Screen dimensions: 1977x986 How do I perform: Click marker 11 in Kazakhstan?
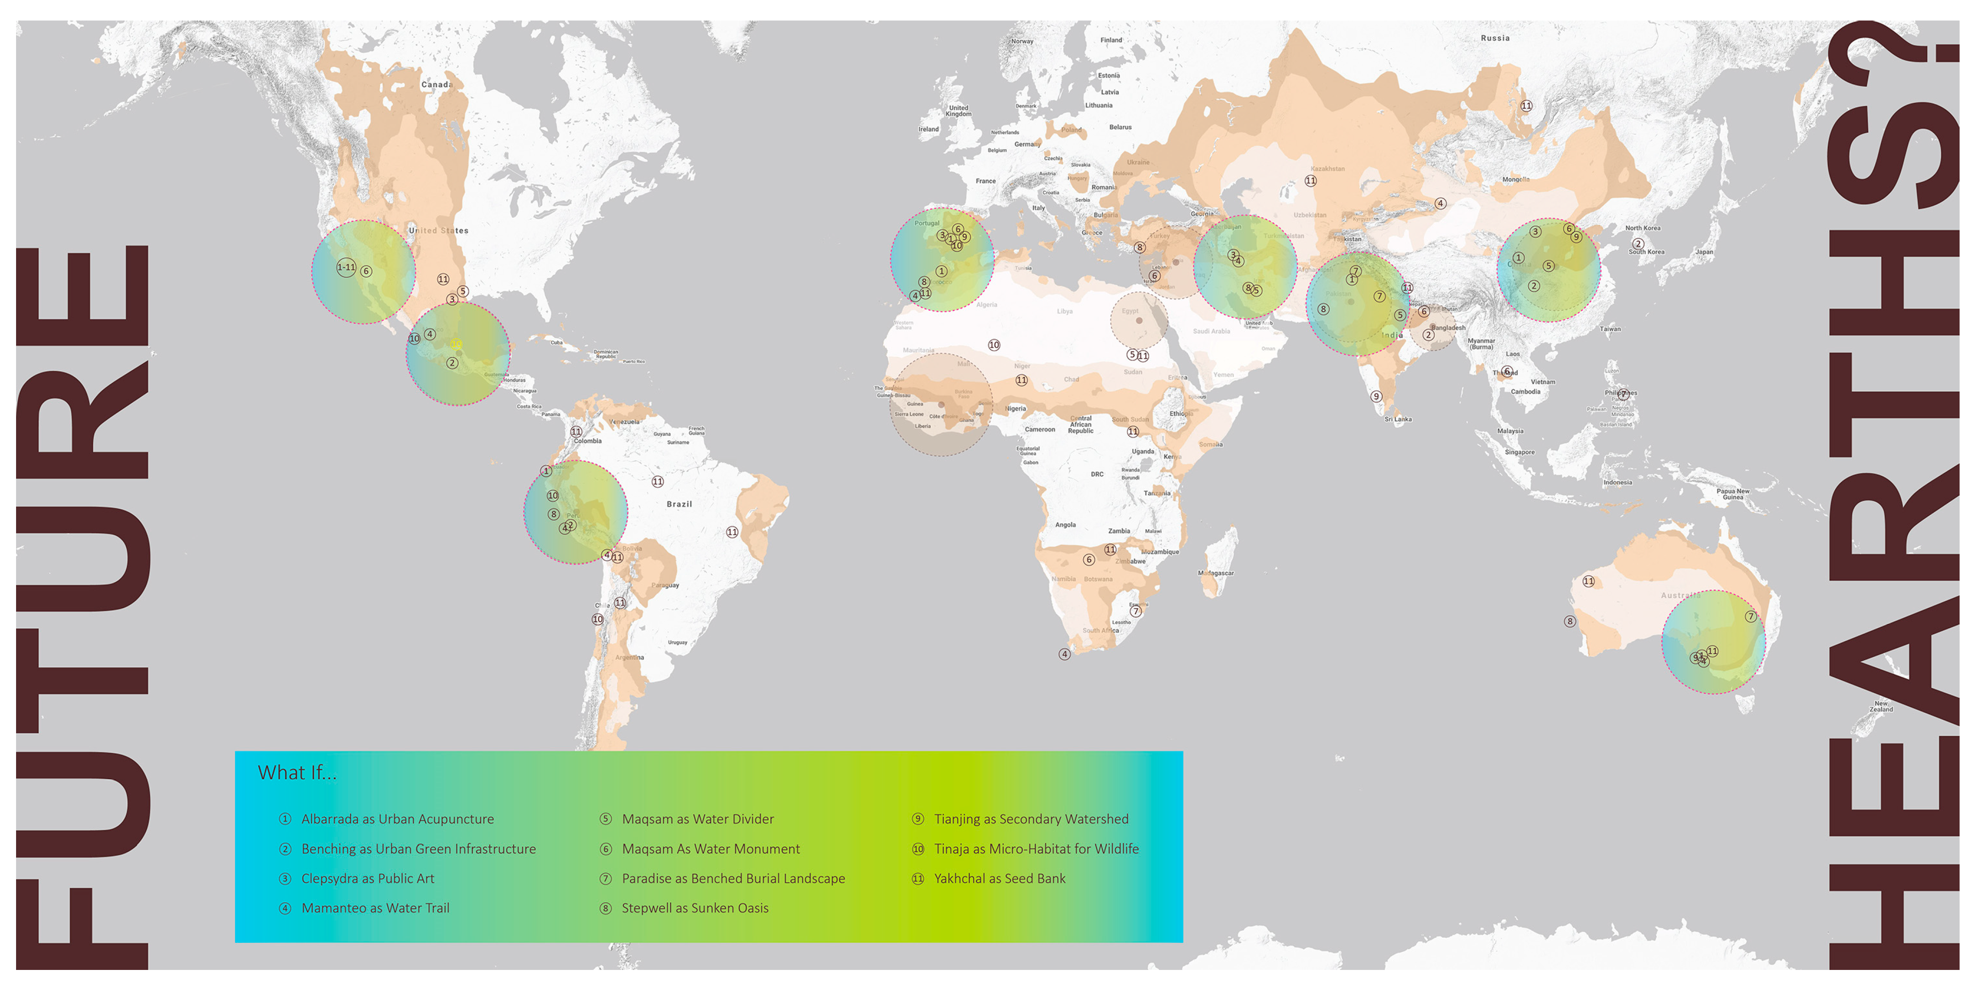pos(1311,181)
